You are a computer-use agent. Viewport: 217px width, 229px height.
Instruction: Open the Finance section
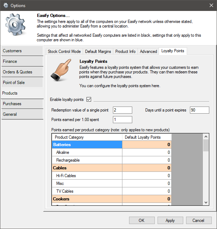(22, 61)
